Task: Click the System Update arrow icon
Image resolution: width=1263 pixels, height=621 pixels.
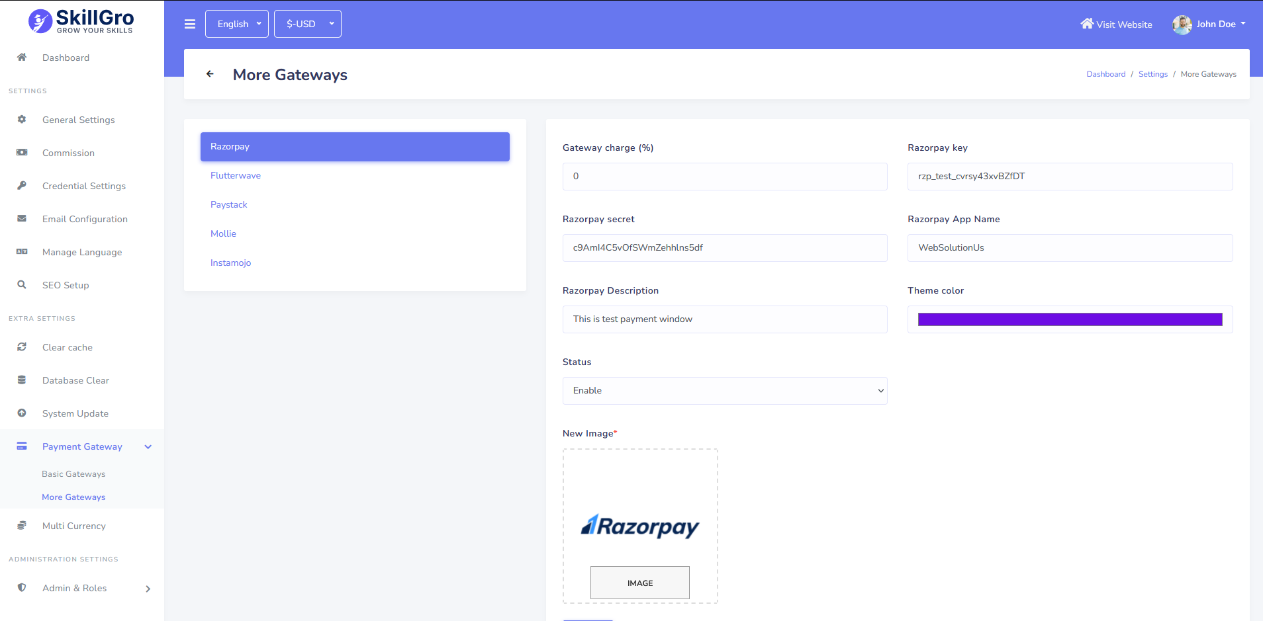Action: click(x=22, y=413)
